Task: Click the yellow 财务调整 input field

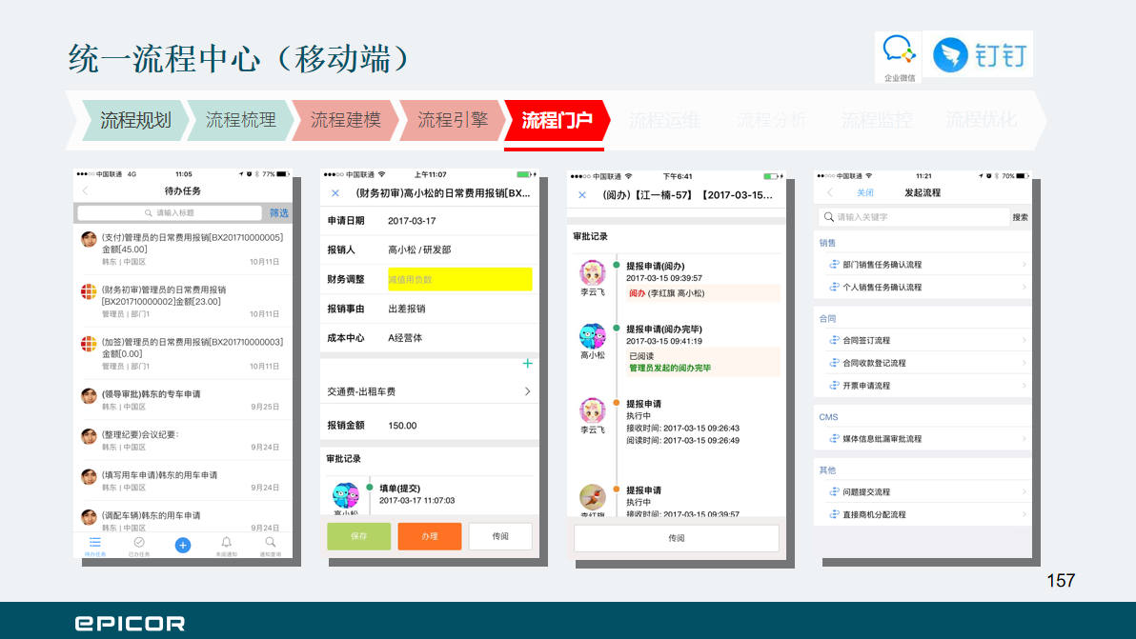Action: pos(460,279)
